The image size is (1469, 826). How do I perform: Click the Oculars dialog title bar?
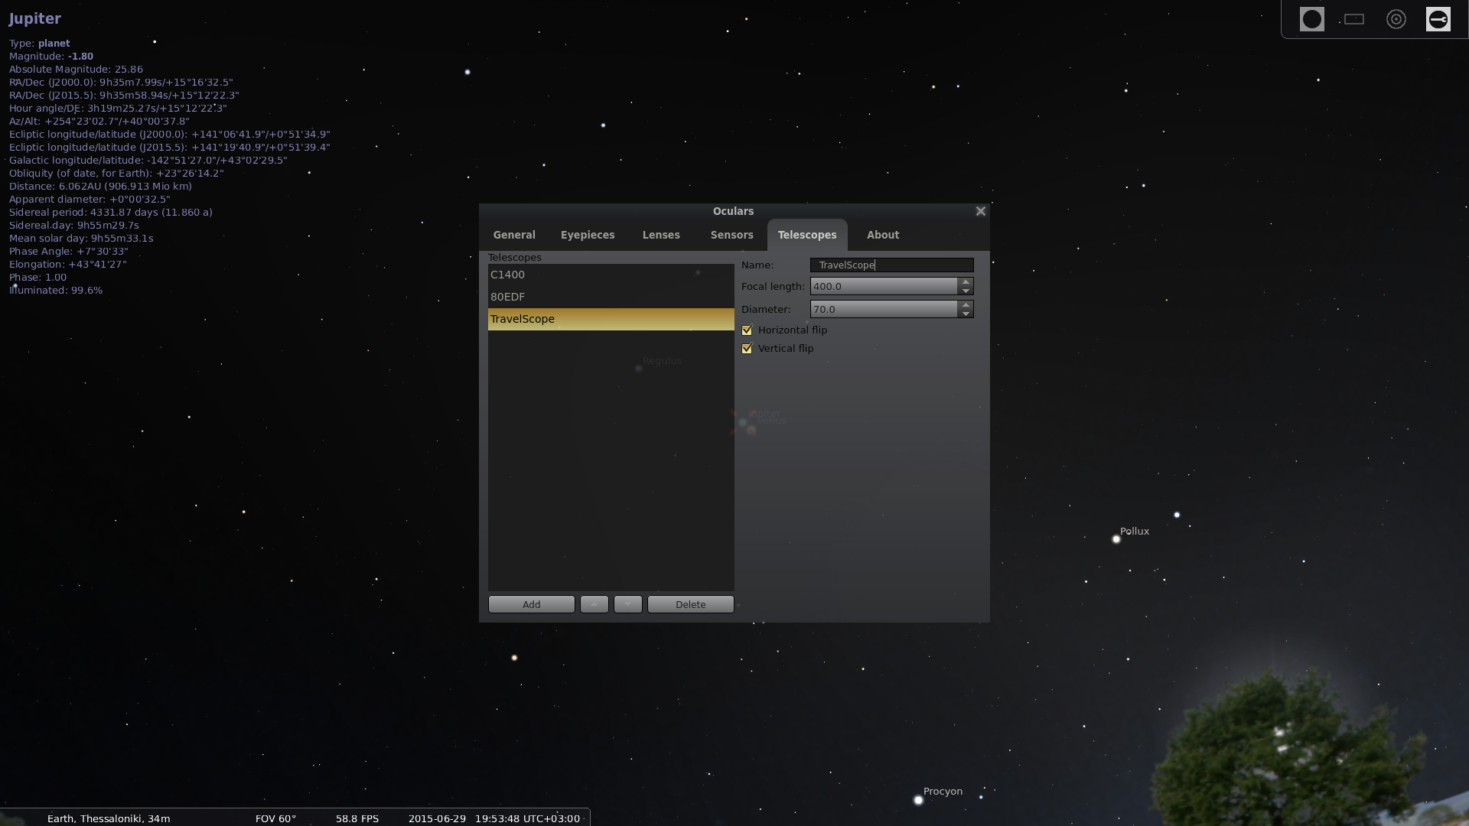coord(733,211)
